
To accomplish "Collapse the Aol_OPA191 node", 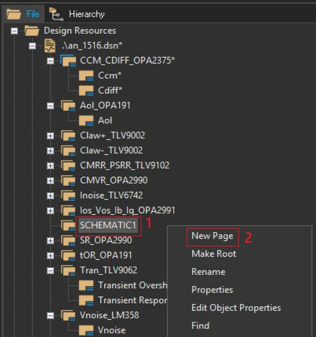I will pos(50,106).
